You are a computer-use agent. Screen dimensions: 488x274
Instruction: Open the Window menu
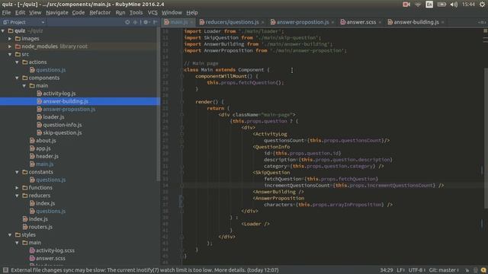tap(172, 12)
